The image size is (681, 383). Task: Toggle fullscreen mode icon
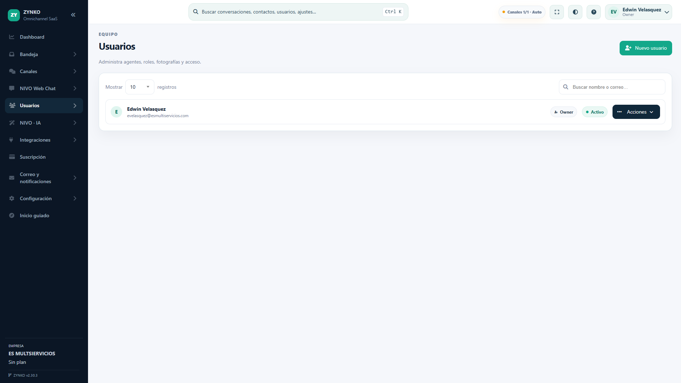click(557, 12)
